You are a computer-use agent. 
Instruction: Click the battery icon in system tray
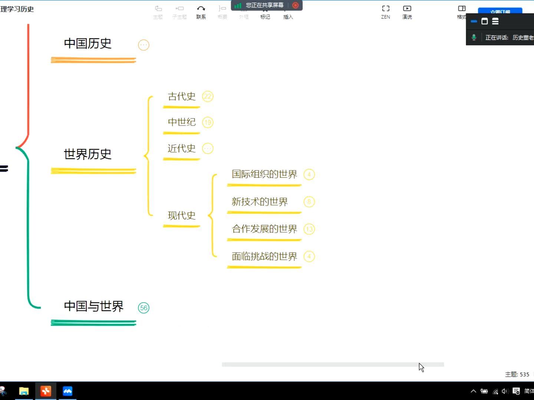pos(484,391)
